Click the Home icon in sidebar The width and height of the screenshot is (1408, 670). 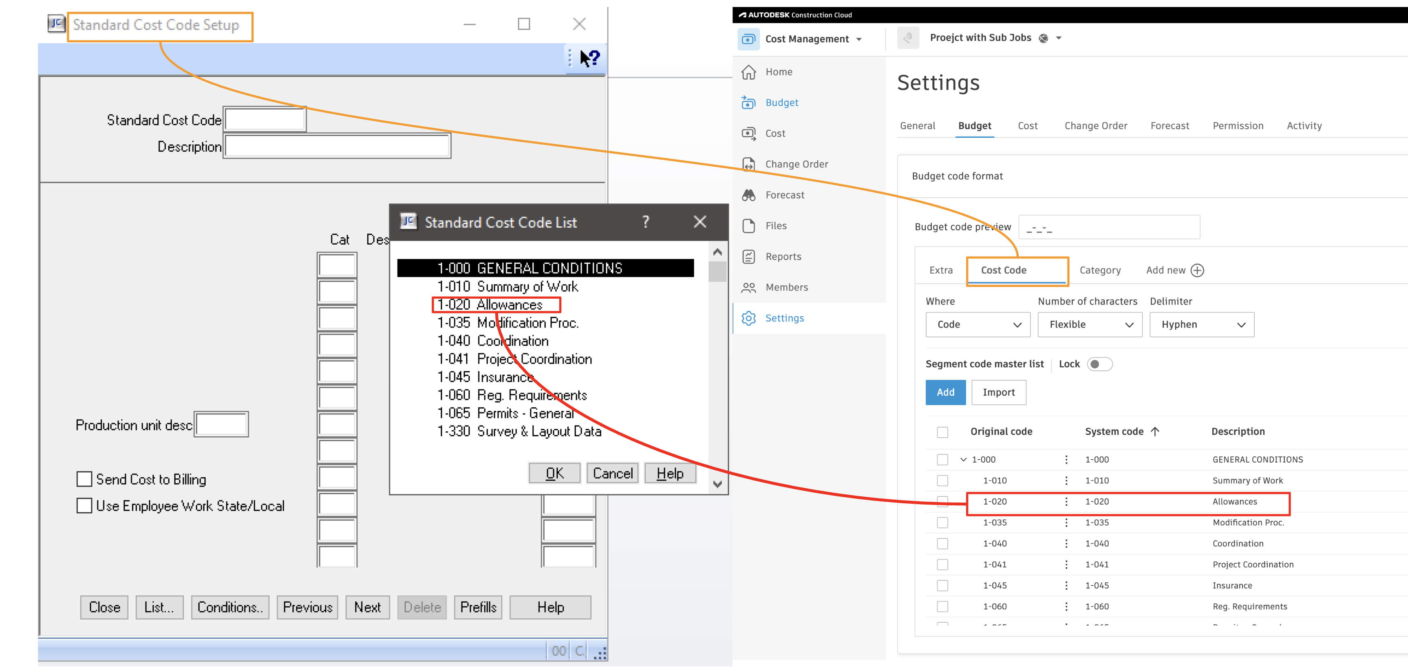coord(748,72)
